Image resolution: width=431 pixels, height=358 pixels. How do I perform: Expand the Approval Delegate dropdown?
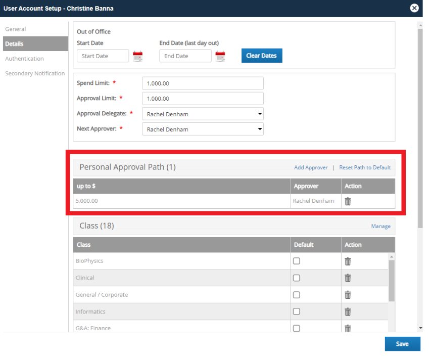click(203, 114)
